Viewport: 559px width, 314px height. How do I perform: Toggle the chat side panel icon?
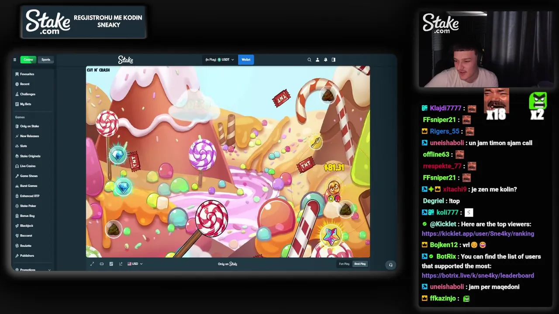click(334, 60)
